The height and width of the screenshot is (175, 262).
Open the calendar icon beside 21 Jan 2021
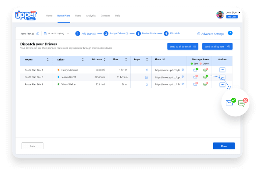point(45,33)
